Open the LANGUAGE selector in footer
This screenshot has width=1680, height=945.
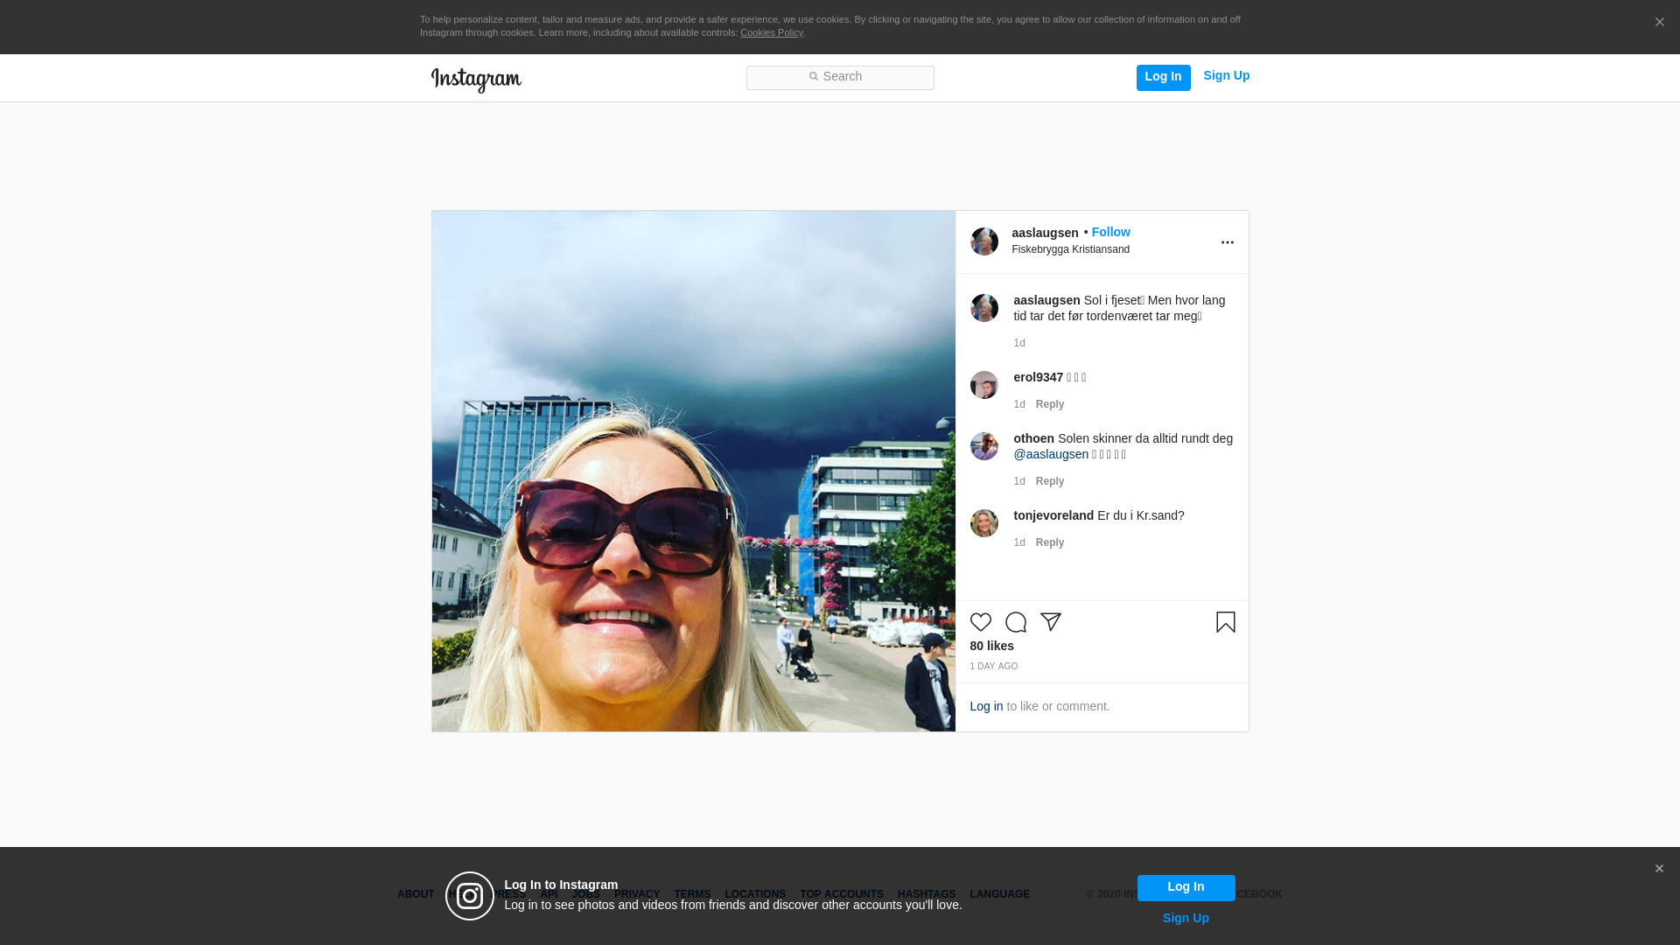[999, 894]
